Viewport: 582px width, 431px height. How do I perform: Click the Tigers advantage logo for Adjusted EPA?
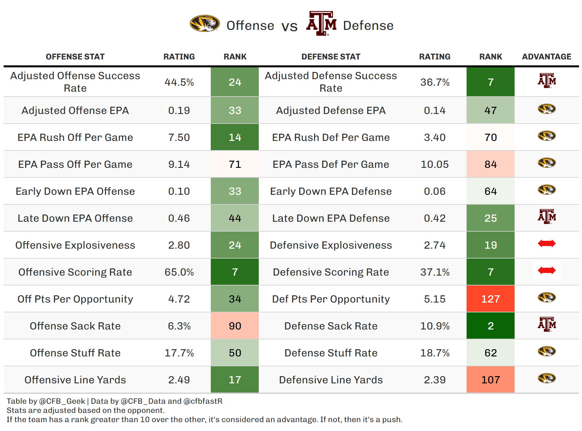(x=546, y=109)
